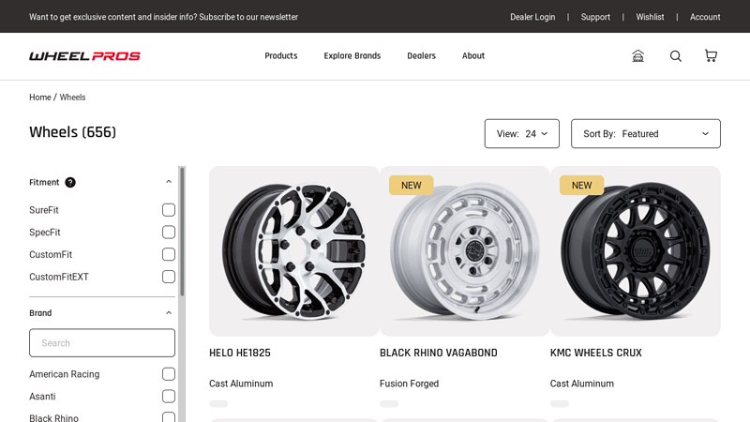Open the Products menu
Viewport: 750px width, 422px height.
tap(280, 55)
